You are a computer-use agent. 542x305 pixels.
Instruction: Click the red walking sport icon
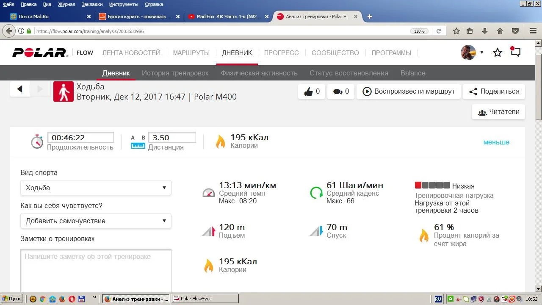[x=64, y=91]
